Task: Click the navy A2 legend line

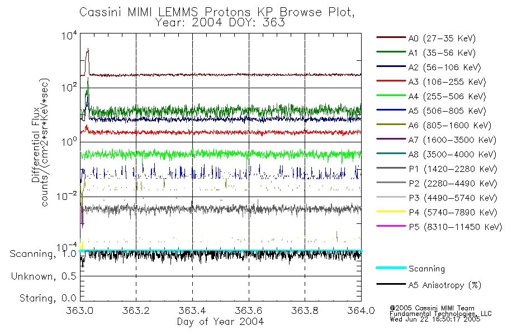Action: (391, 66)
